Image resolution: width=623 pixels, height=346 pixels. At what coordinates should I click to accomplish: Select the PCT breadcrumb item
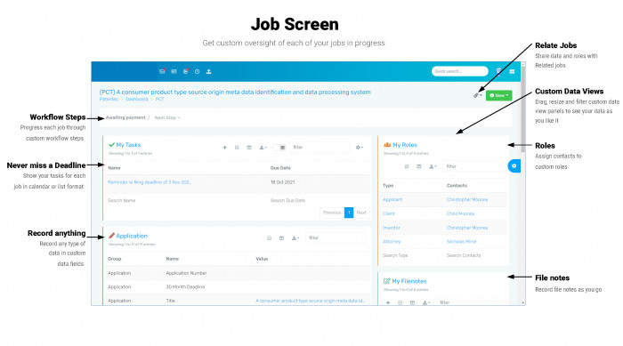tap(159, 99)
